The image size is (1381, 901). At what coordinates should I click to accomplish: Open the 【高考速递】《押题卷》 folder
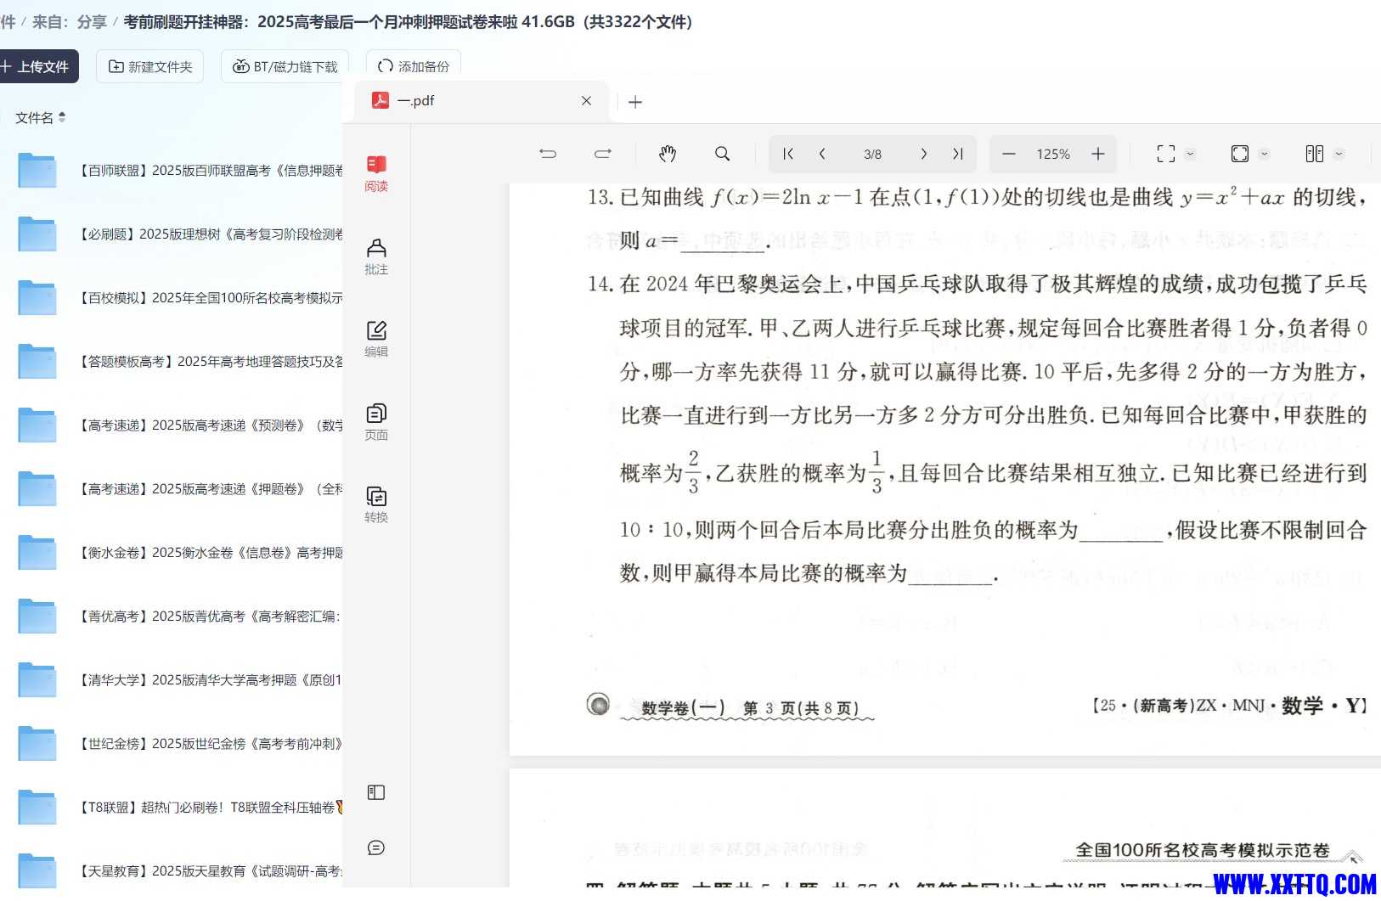211,488
